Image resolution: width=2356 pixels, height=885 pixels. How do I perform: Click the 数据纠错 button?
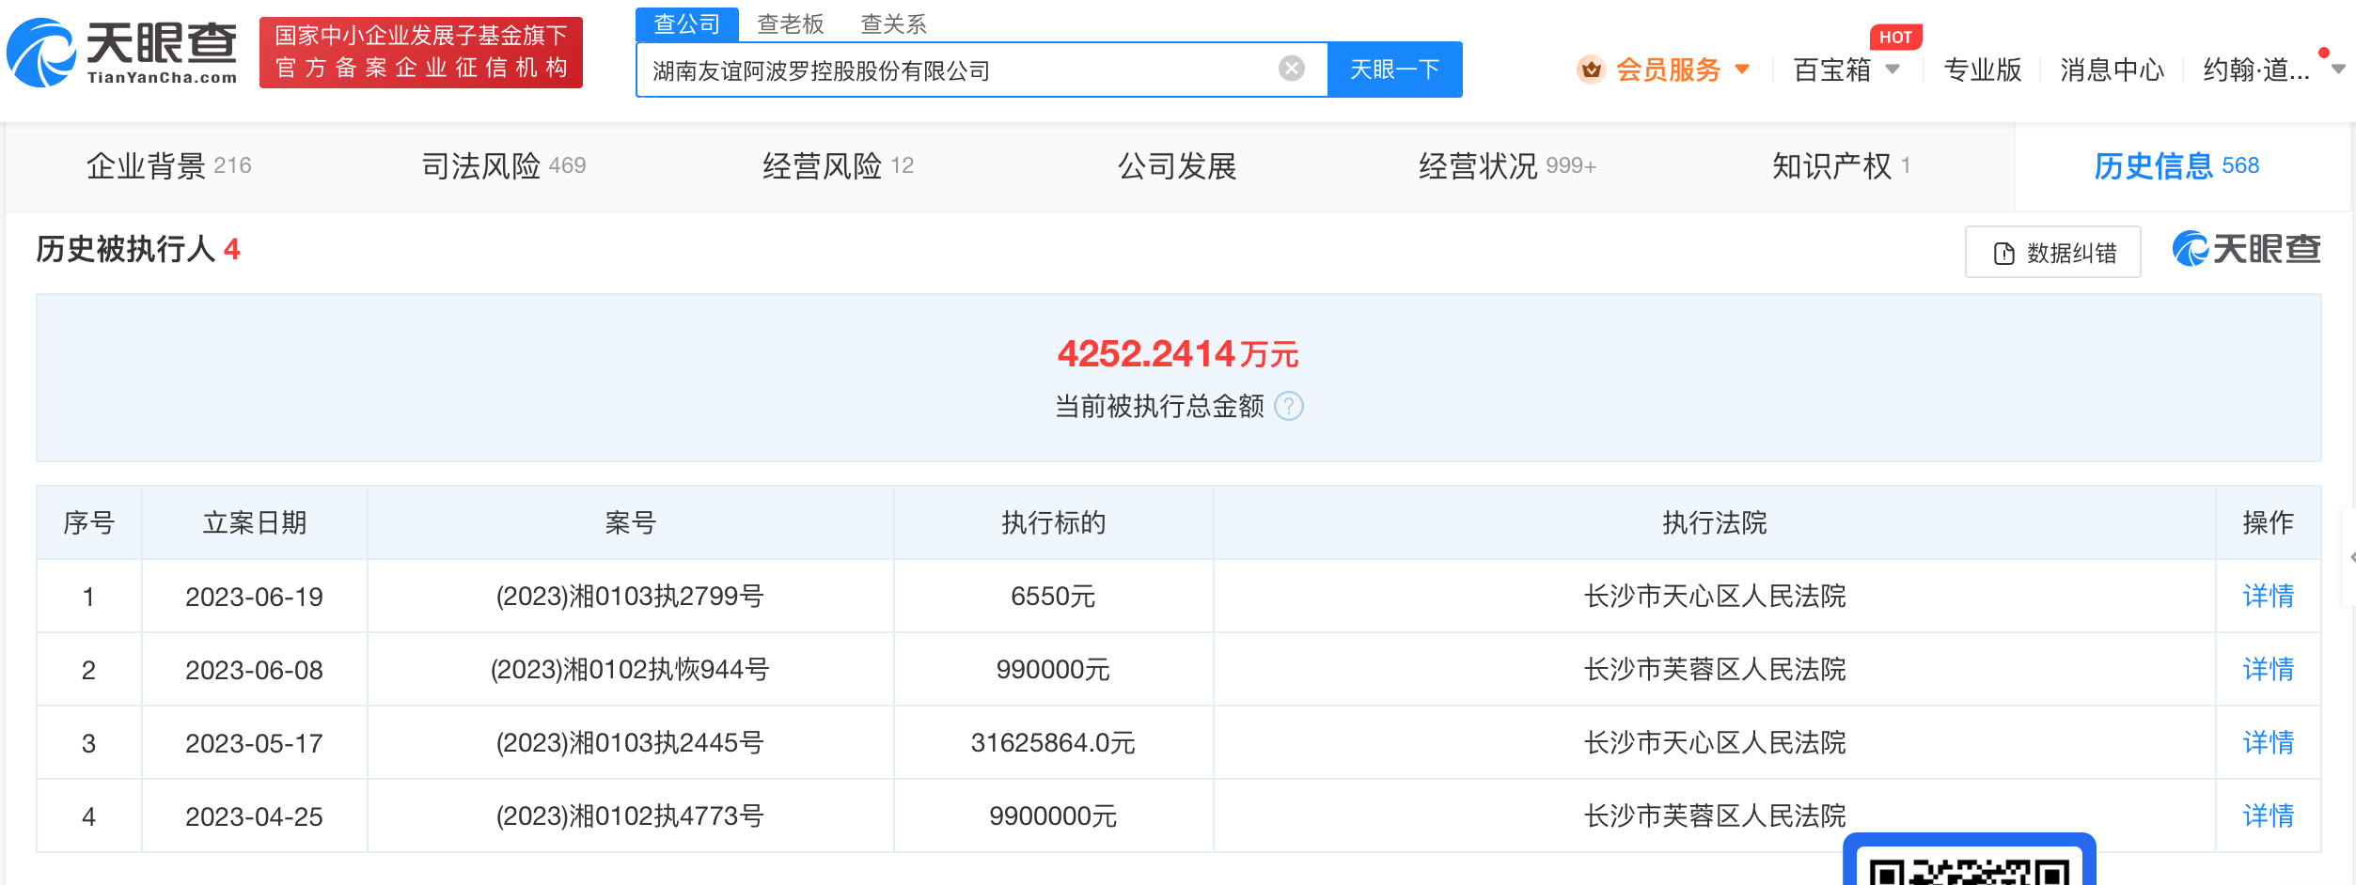pos(2052,253)
